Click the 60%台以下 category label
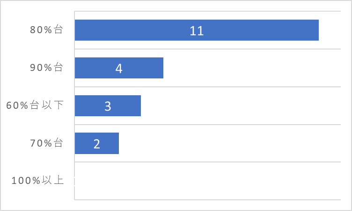The height and width of the screenshot is (211, 352). 35,105
